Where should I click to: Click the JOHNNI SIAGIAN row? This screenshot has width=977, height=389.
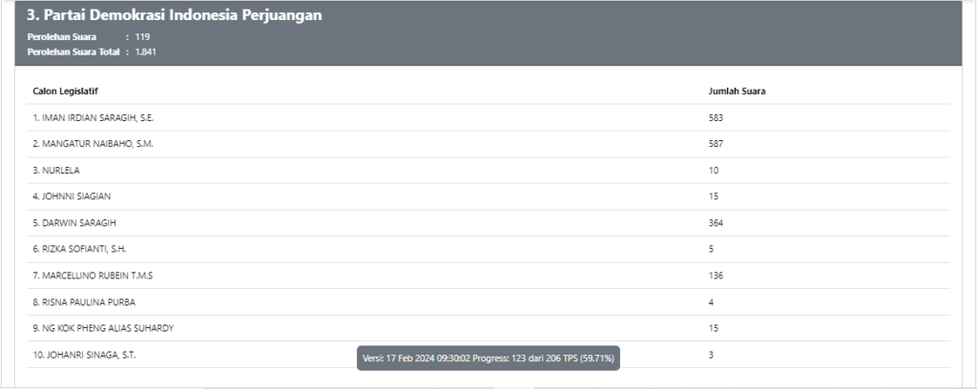coord(488,196)
